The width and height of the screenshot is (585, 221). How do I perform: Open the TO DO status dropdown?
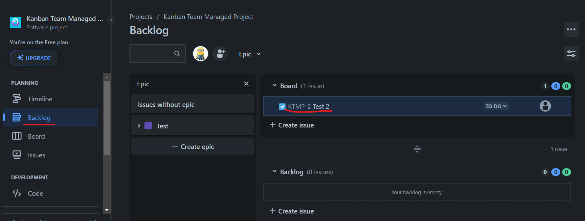click(x=495, y=106)
